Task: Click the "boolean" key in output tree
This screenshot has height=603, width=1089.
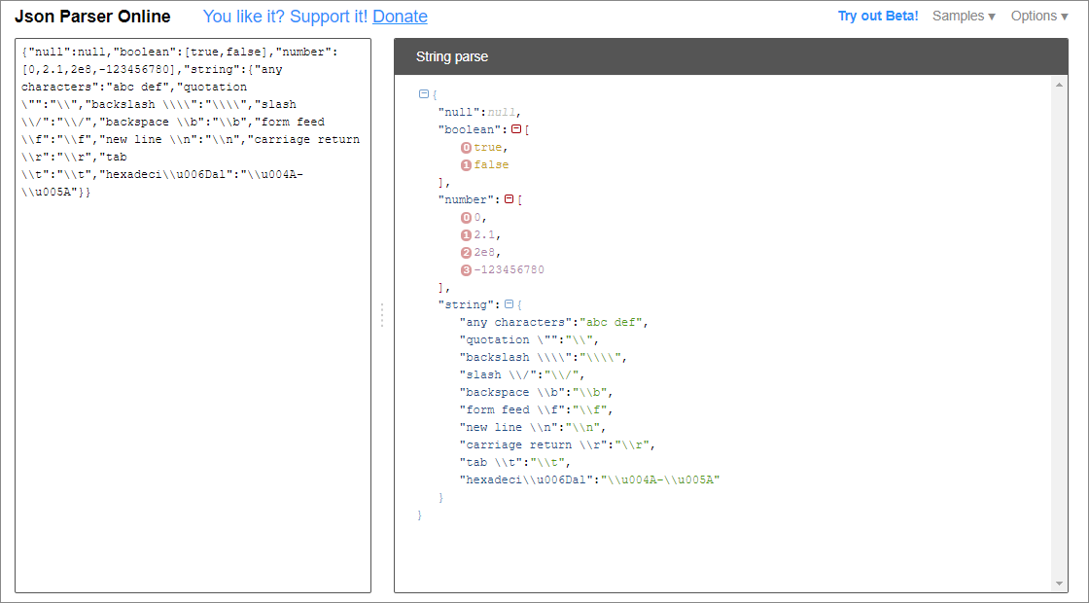Action: (x=471, y=129)
